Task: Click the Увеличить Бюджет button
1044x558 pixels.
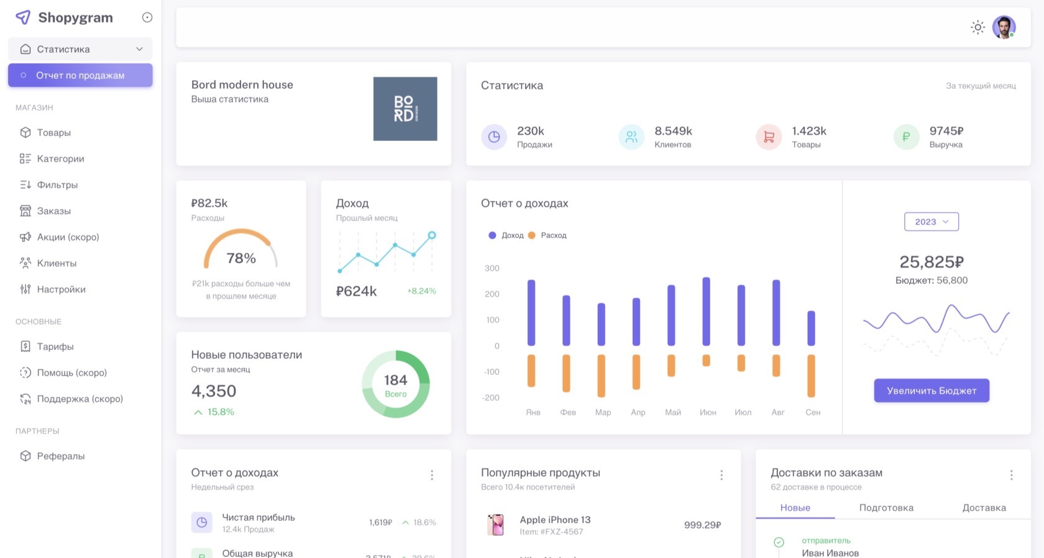Action: pyautogui.click(x=931, y=390)
